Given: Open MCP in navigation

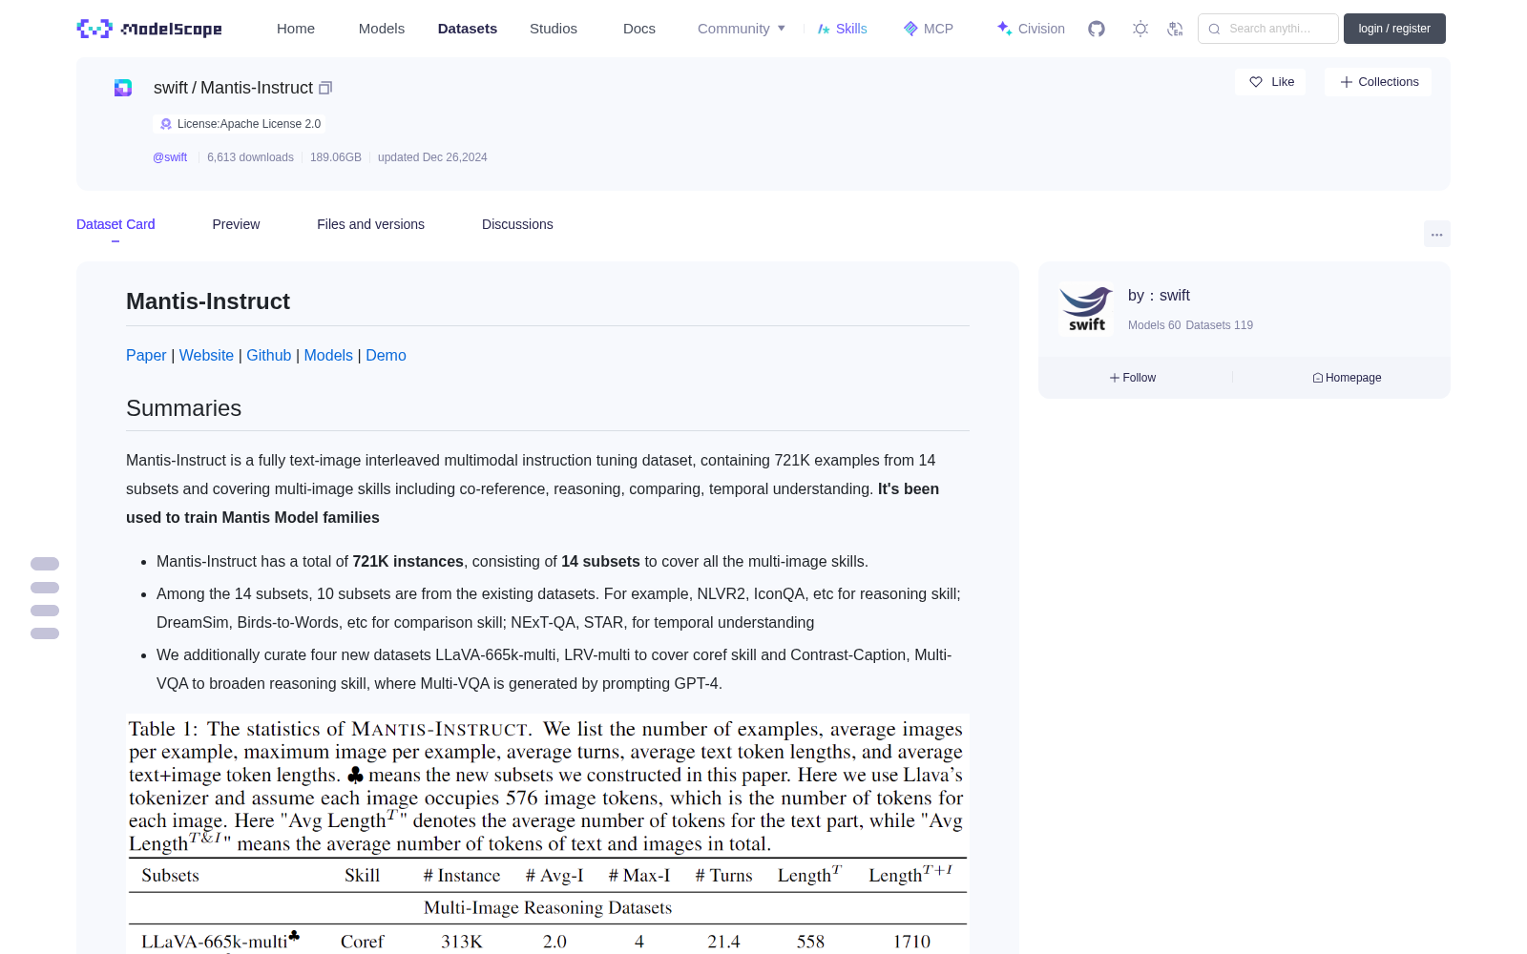Looking at the screenshot, I should point(929,29).
